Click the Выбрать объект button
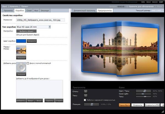Image resolution: width=165 pixels, height=114 pixels. [27, 32]
